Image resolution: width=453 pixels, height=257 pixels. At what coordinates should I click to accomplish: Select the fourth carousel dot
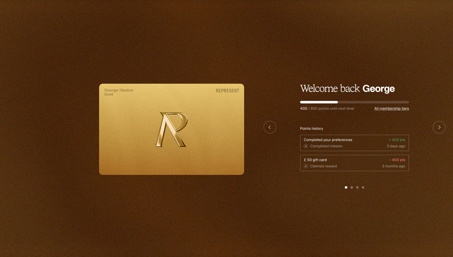click(363, 187)
